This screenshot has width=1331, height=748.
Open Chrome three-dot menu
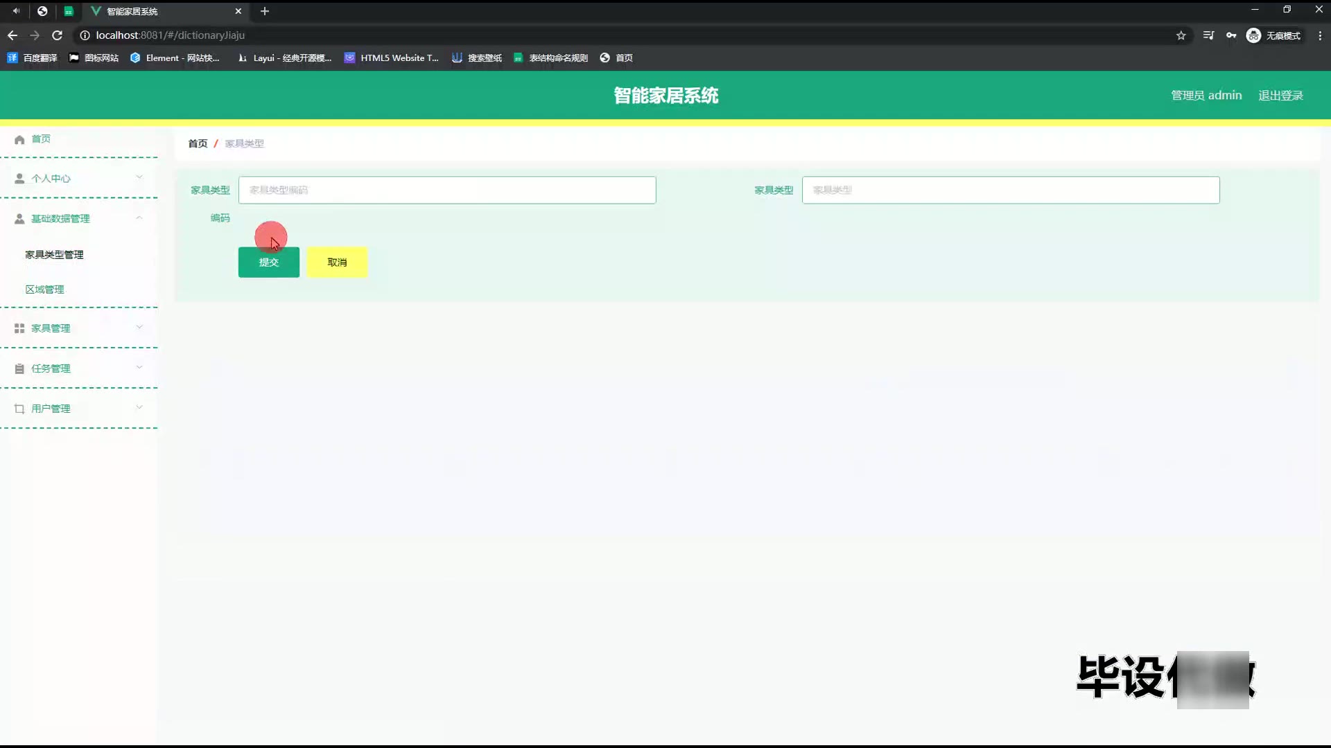tap(1320, 35)
